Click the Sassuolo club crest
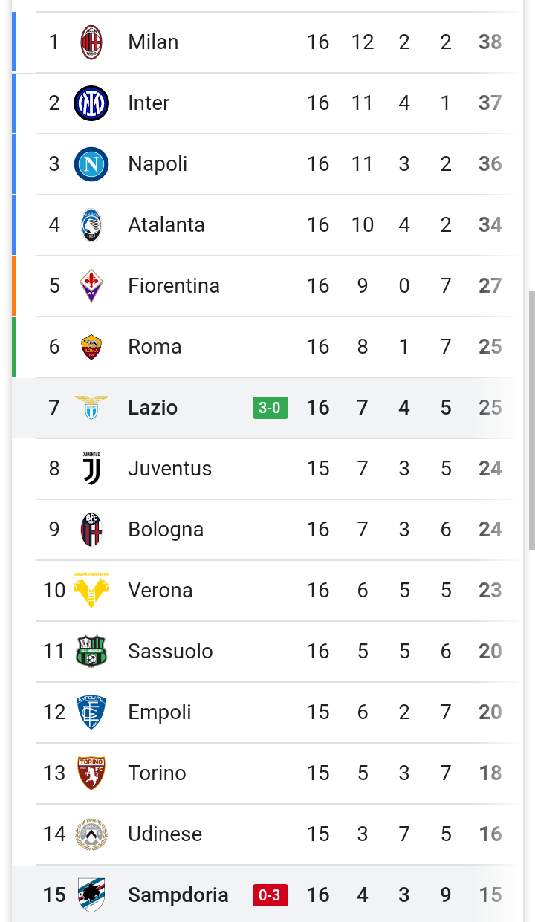 click(91, 652)
